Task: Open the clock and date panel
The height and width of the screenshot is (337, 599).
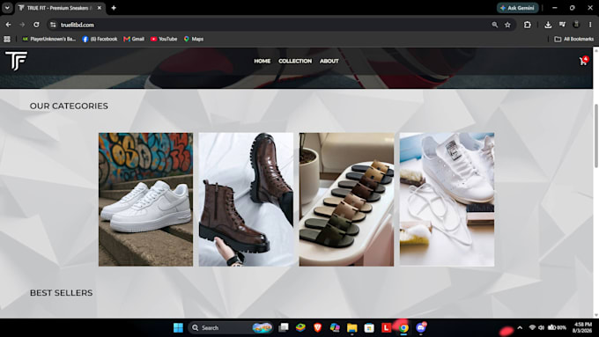Action: pyautogui.click(x=582, y=327)
